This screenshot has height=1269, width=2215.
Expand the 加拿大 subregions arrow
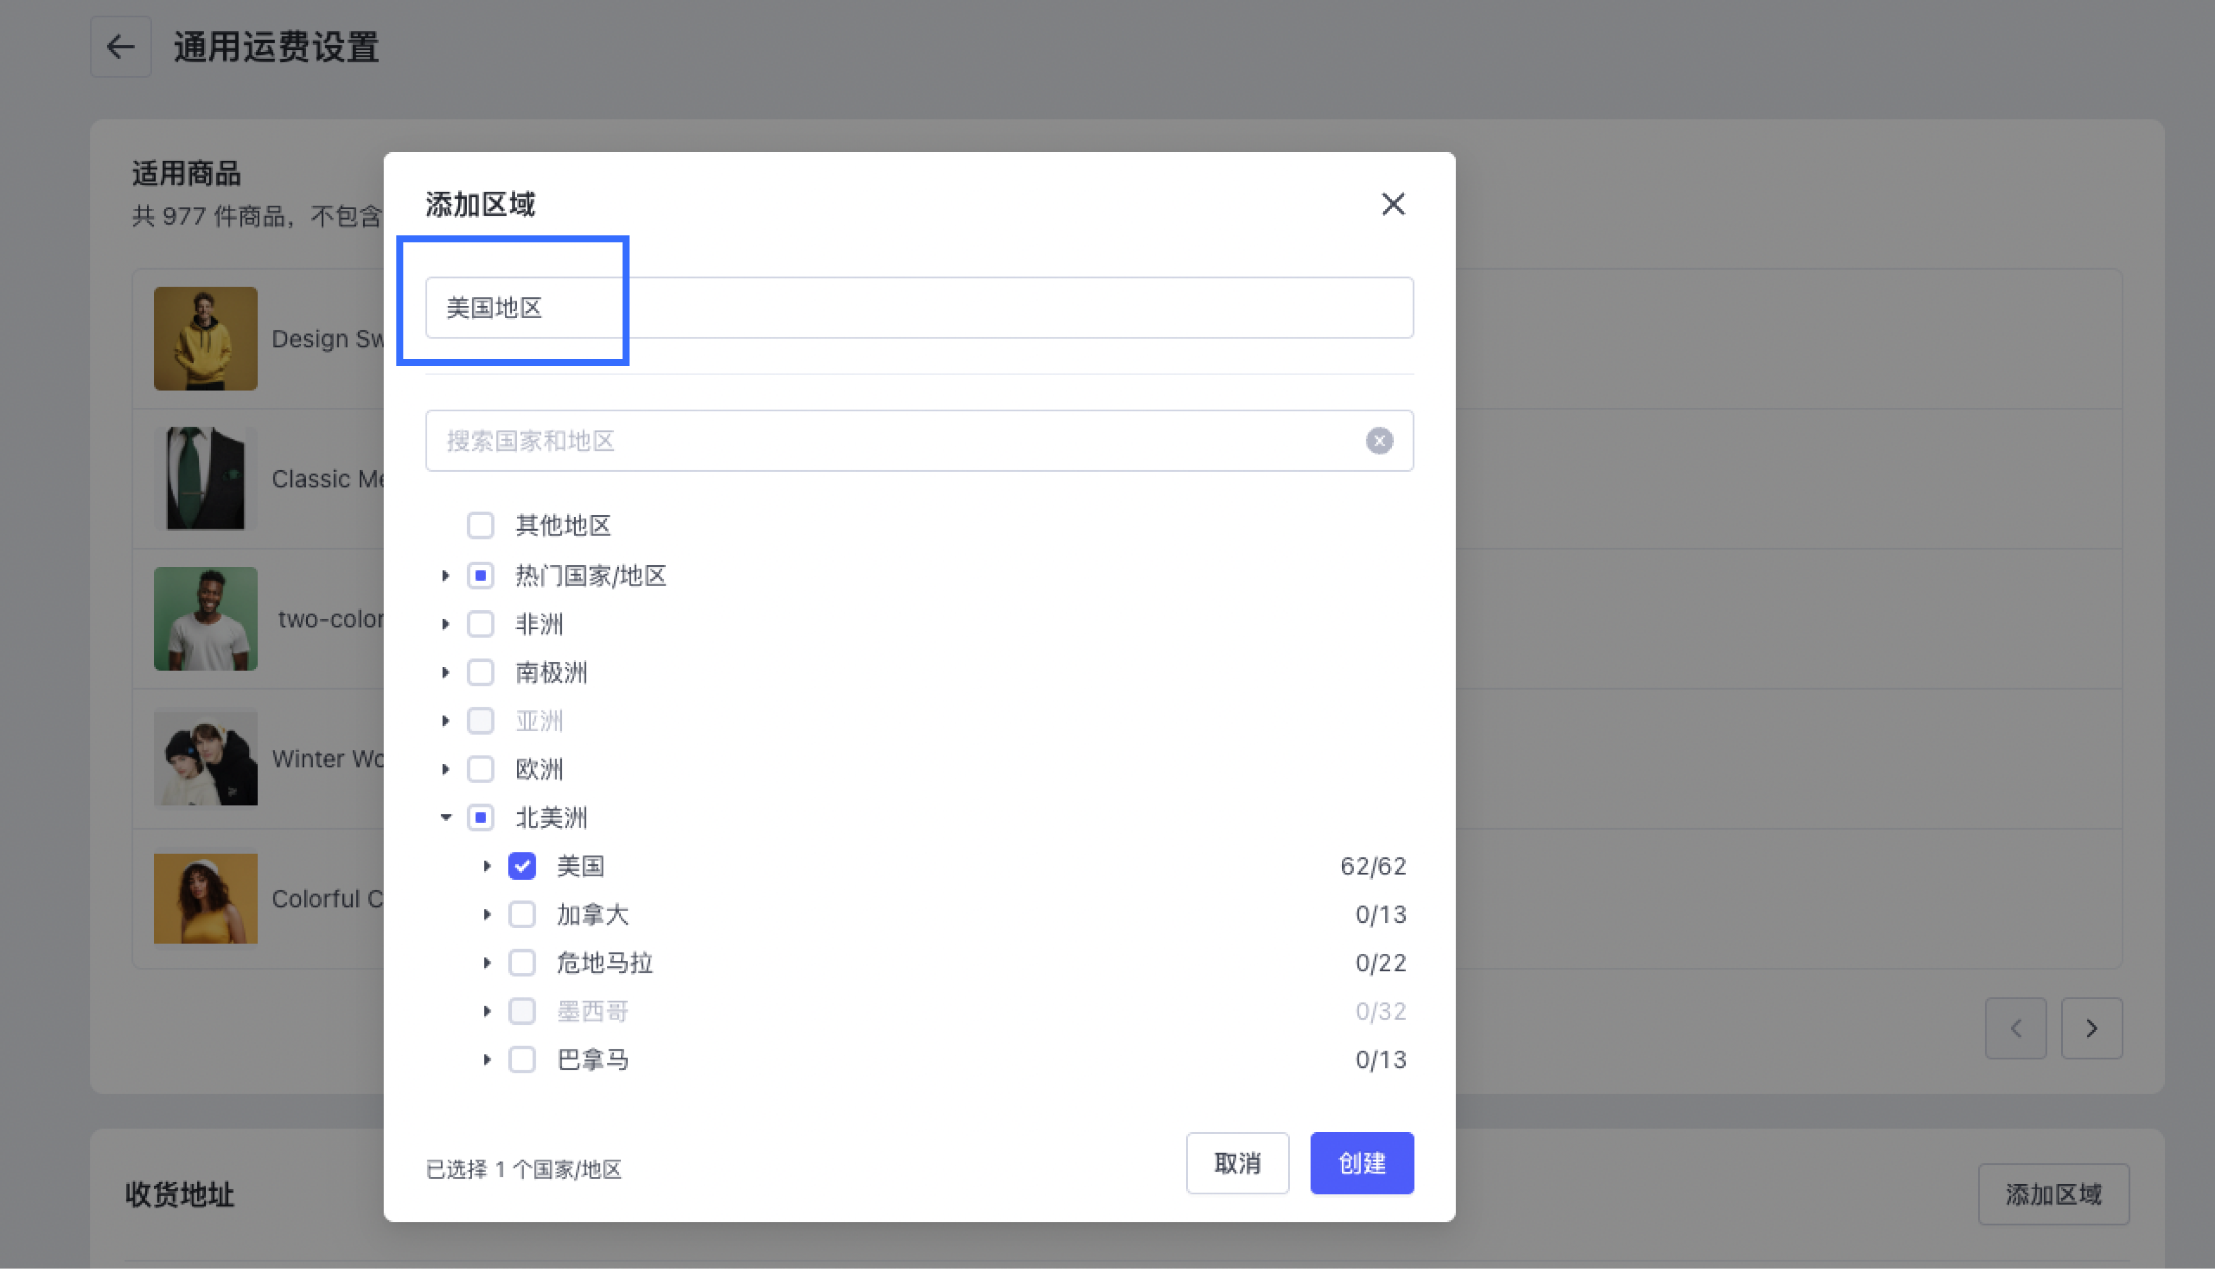coord(487,914)
